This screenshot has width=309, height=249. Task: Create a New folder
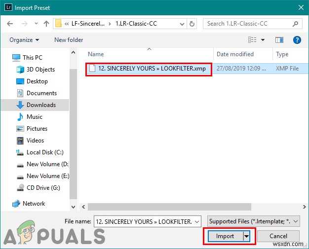pos(69,40)
